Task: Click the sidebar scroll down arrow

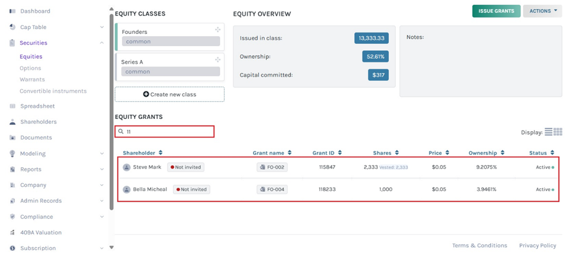Action: pos(112,248)
